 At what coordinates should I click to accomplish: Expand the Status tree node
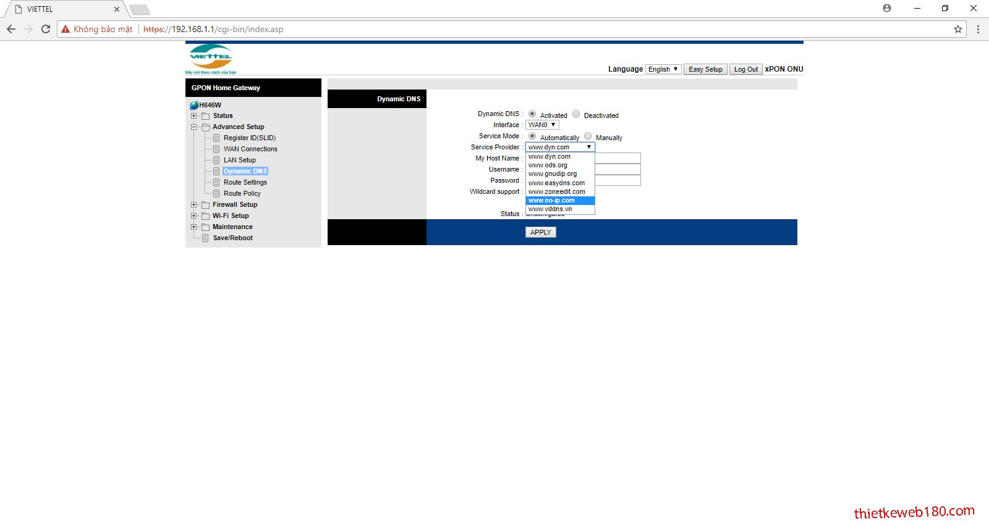pos(193,116)
